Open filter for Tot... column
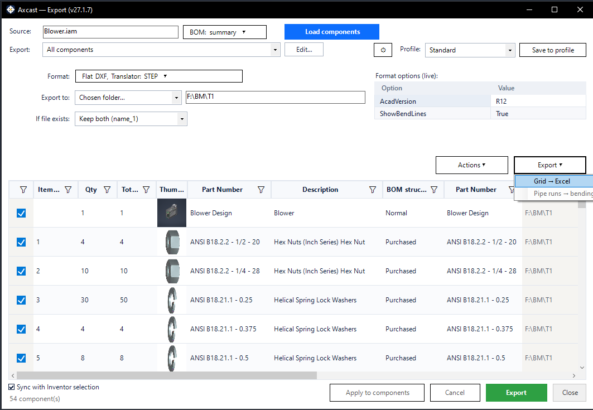593x410 pixels. point(146,190)
